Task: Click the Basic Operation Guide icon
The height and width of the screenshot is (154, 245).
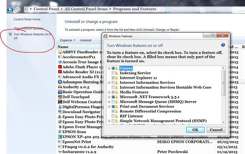Action: tap(60, 92)
